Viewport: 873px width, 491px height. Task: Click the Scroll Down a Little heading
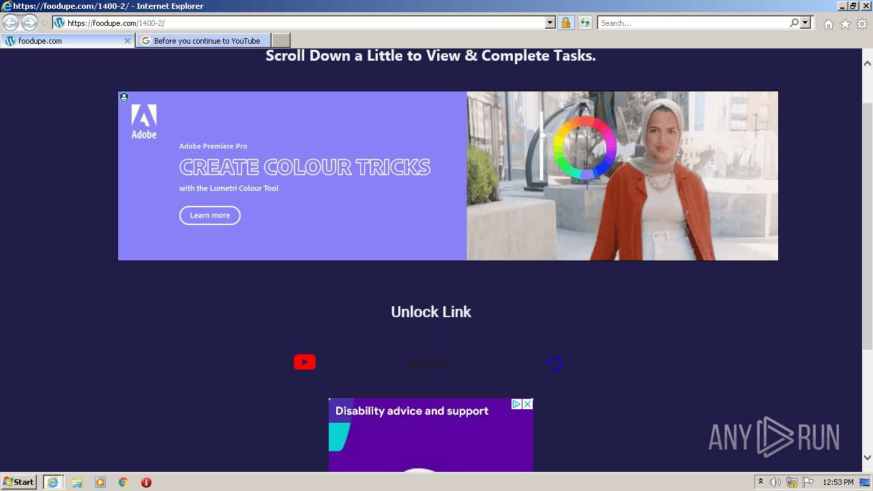430,56
